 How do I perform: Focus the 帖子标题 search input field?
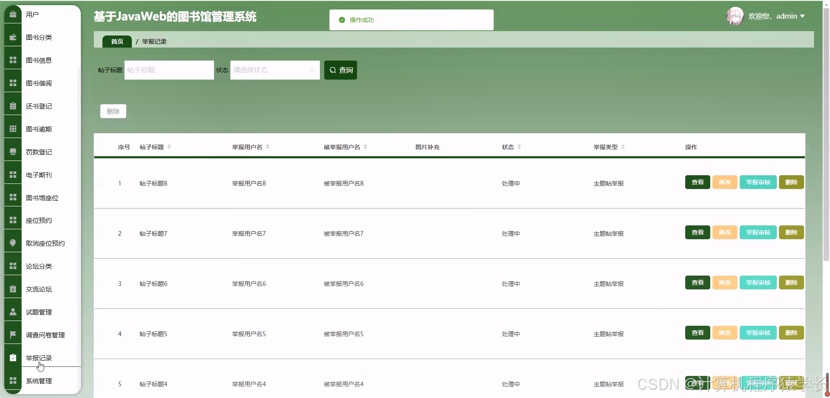point(169,70)
